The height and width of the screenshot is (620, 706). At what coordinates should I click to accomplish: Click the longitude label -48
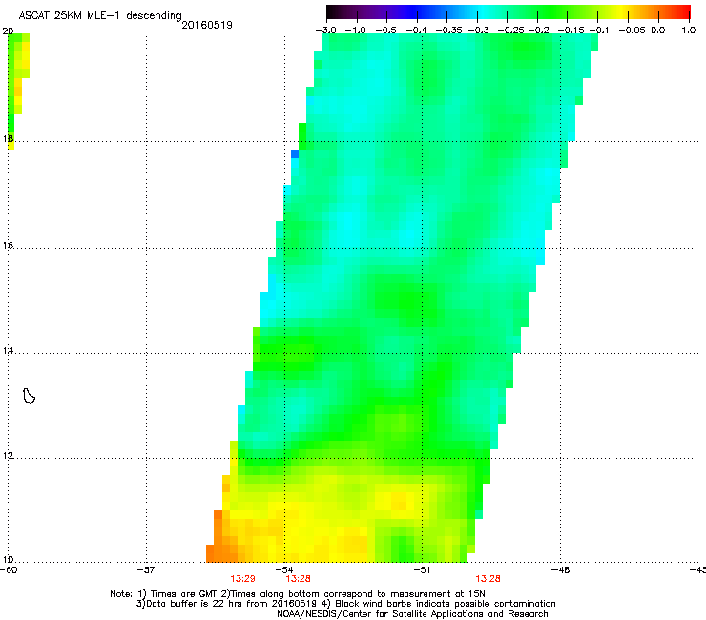click(x=561, y=570)
